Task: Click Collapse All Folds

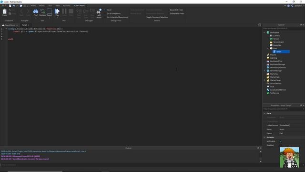Action: (177, 13)
